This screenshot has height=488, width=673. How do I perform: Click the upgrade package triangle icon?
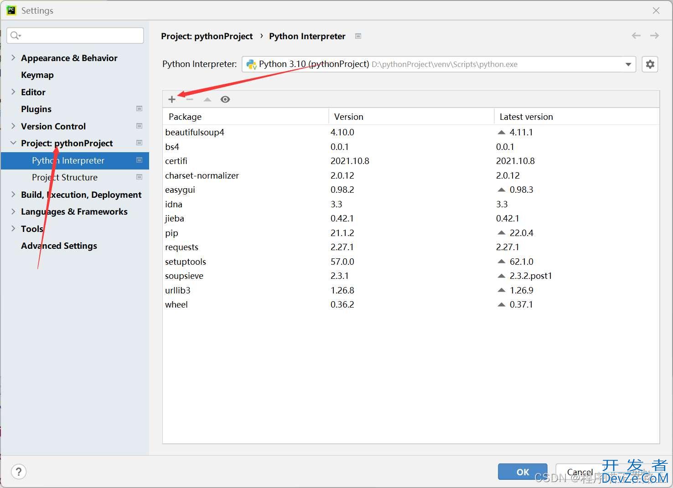[207, 99]
